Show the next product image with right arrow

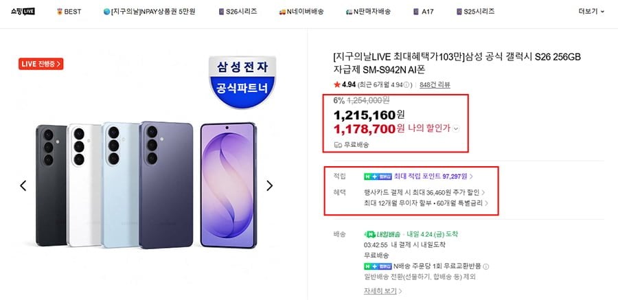click(269, 185)
